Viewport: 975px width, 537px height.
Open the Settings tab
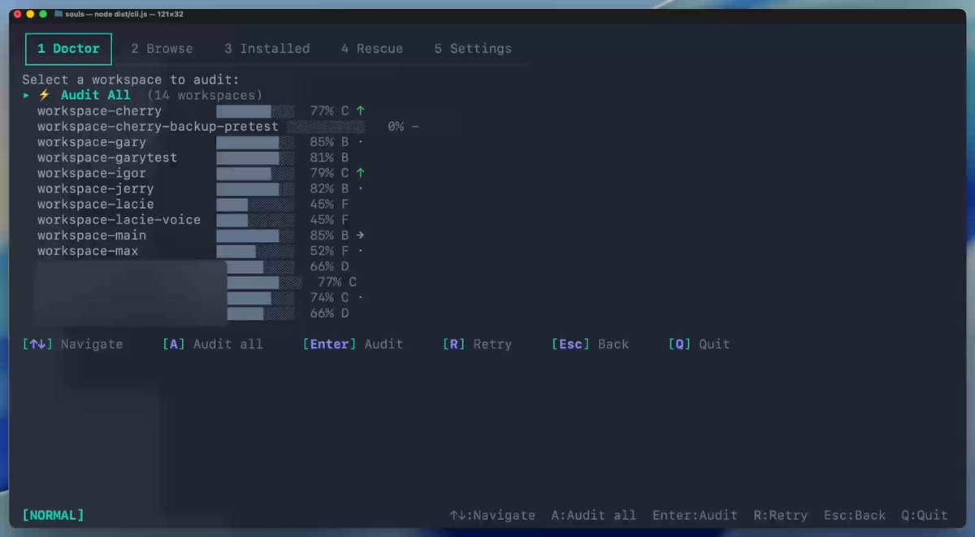[472, 49]
